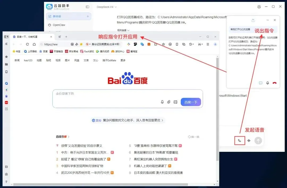Click the browser forward arrow
Image resolution: width=287 pixels, height=188 pixels.
tap(20, 44)
